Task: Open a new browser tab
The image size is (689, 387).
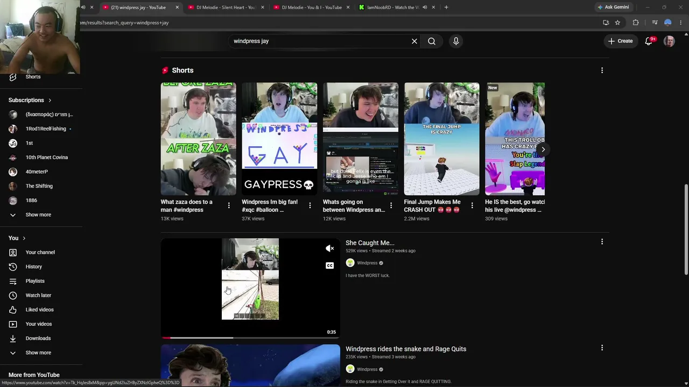Action: (446, 8)
